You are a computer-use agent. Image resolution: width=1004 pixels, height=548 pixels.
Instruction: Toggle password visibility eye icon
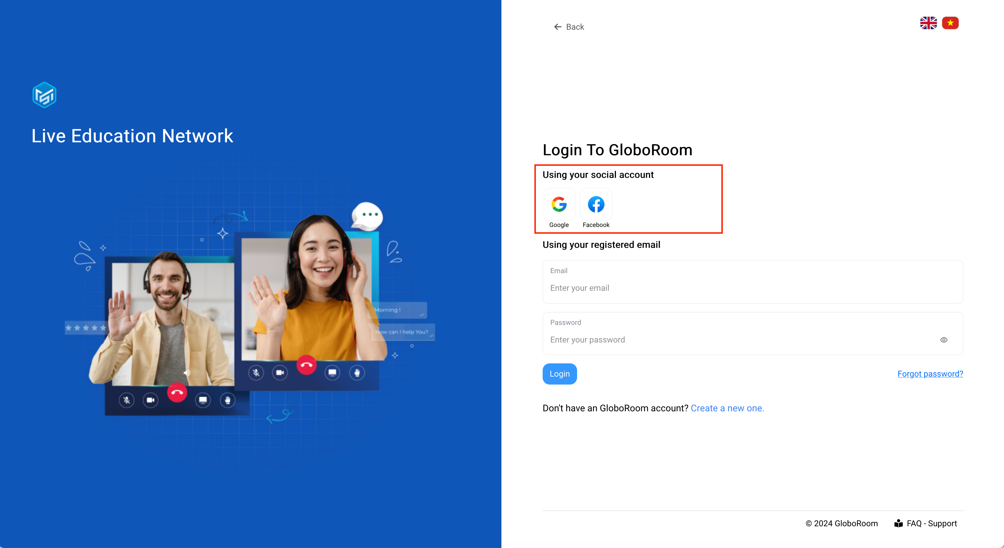[x=944, y=340]
